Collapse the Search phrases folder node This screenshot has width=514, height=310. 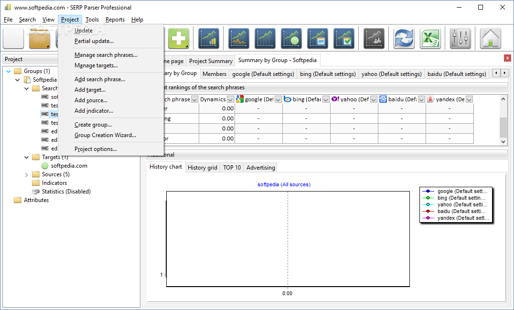(27, 88)
